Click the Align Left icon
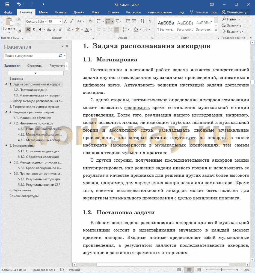255x273 pixels. pos(99,29)
